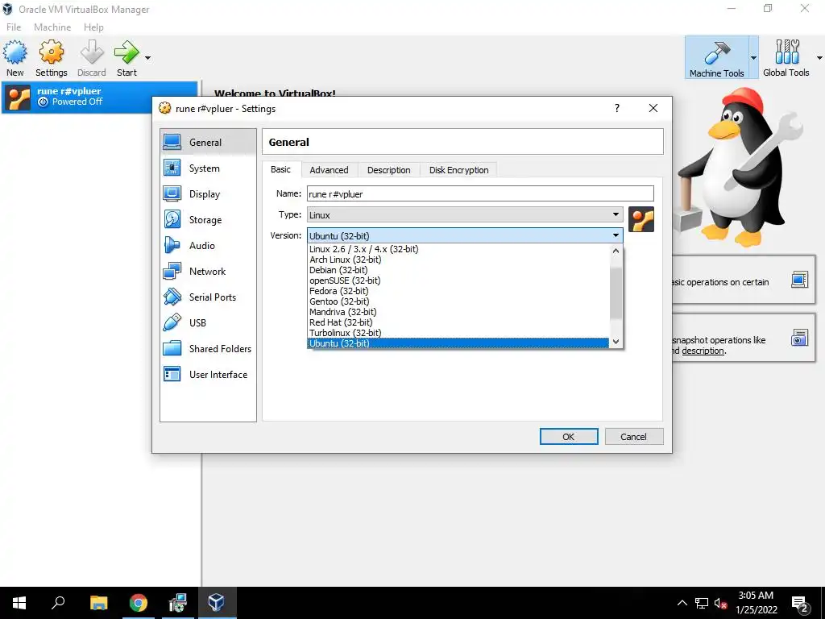Screen dimensions: 825x619
Task: Choose Gentoo (32-bit) version
Action: click(458, 301)
